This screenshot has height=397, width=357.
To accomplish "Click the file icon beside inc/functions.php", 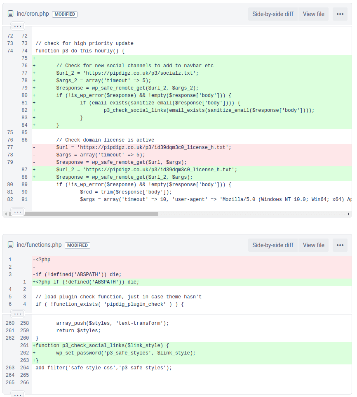I will pyautogui.click(x=11, y=245).
